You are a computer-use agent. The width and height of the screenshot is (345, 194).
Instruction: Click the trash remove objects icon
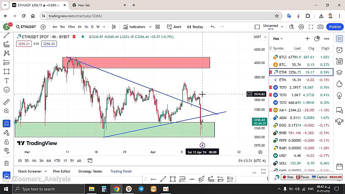[7, 163]
